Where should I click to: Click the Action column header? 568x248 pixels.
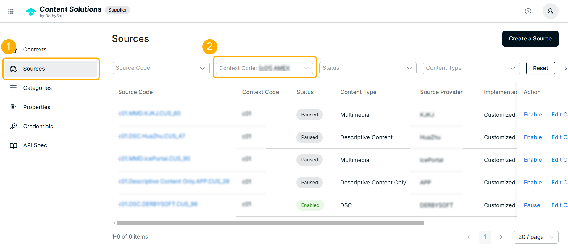click(x=532, y=92)
